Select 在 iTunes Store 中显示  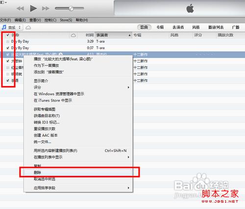[78, 101]
